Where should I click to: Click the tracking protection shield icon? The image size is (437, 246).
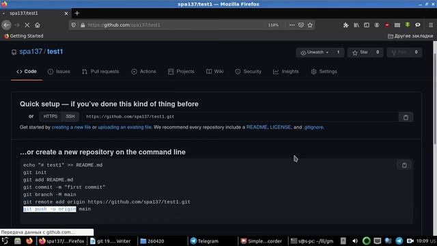point(74,25)
